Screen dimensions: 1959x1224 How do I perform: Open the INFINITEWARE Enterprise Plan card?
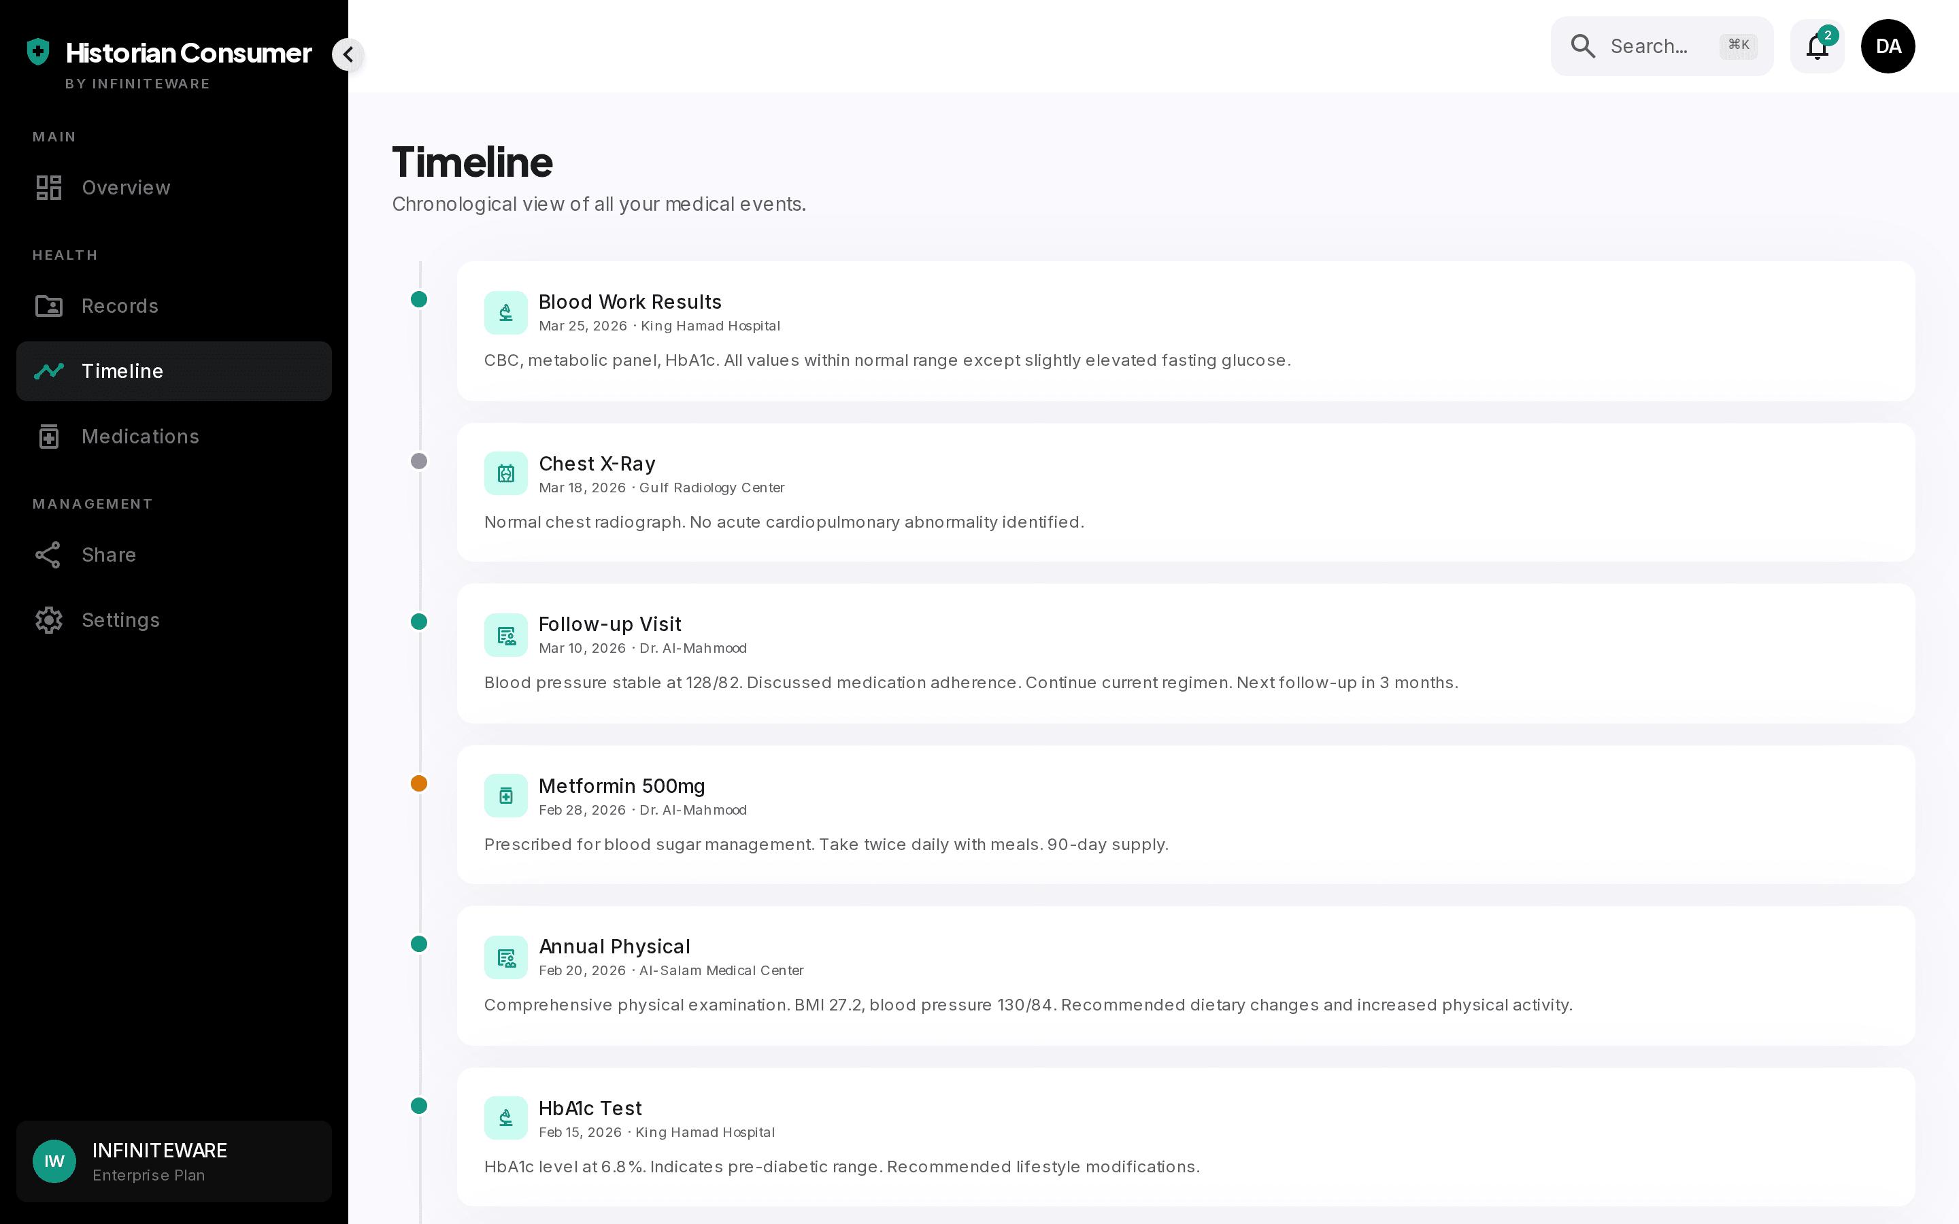(174, 1161)
